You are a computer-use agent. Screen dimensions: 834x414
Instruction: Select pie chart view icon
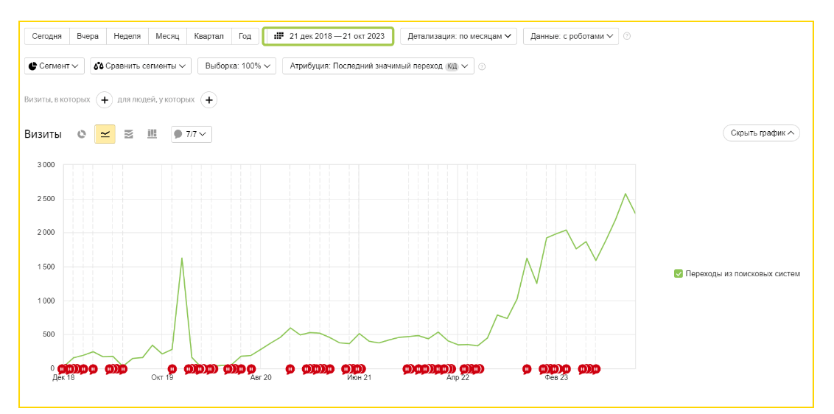point(81,134)
